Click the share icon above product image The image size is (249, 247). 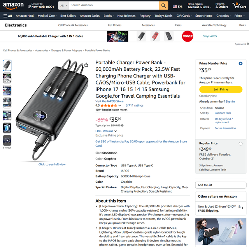pos(86,65)
